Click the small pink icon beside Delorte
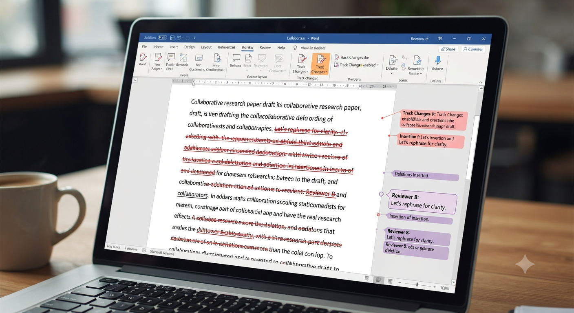574x313 pixels. (x=405, y=58)
